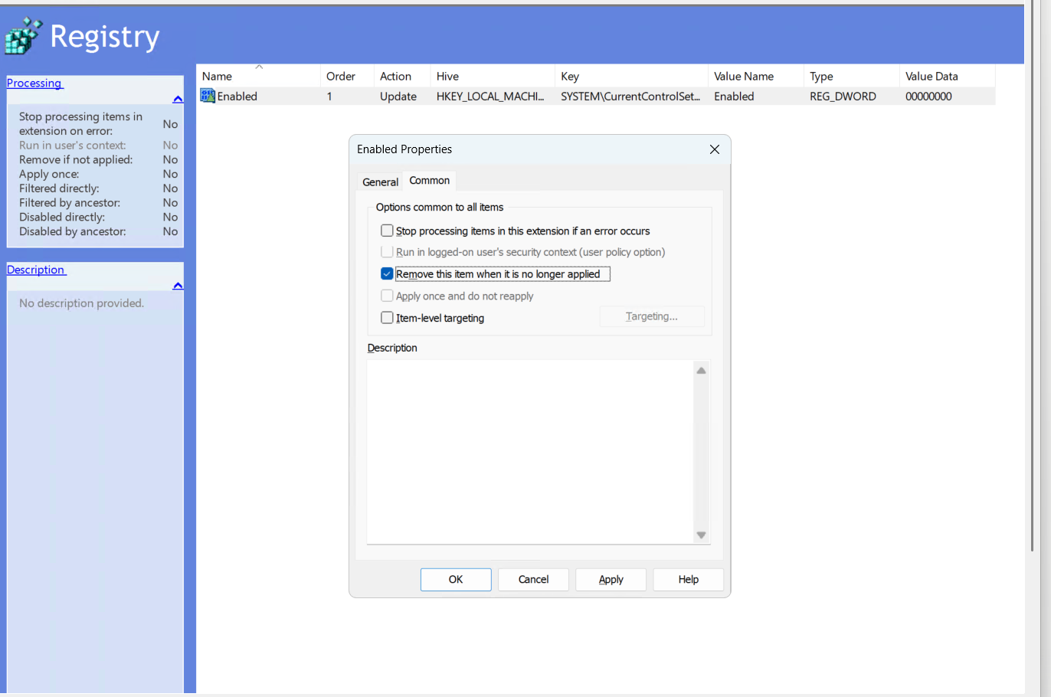Sort list by the Name column header
Screen dimensions: 1051x697
tap(258, 76)
